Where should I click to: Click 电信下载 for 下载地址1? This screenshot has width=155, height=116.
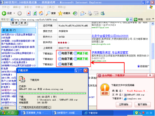pyautogui.click(x=65, y=53)
